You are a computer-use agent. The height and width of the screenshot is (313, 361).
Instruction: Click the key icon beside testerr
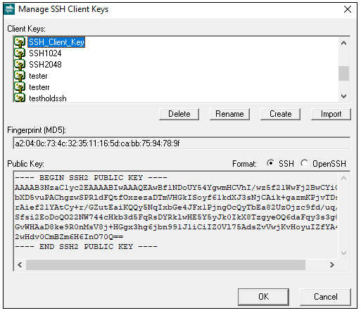coord(20,87)
